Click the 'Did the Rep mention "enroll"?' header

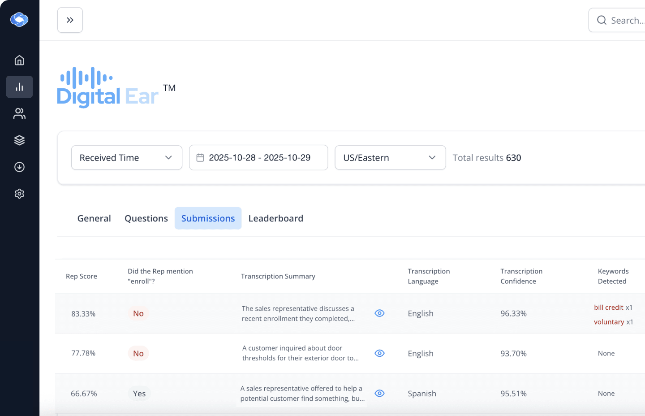pos(160,276)
